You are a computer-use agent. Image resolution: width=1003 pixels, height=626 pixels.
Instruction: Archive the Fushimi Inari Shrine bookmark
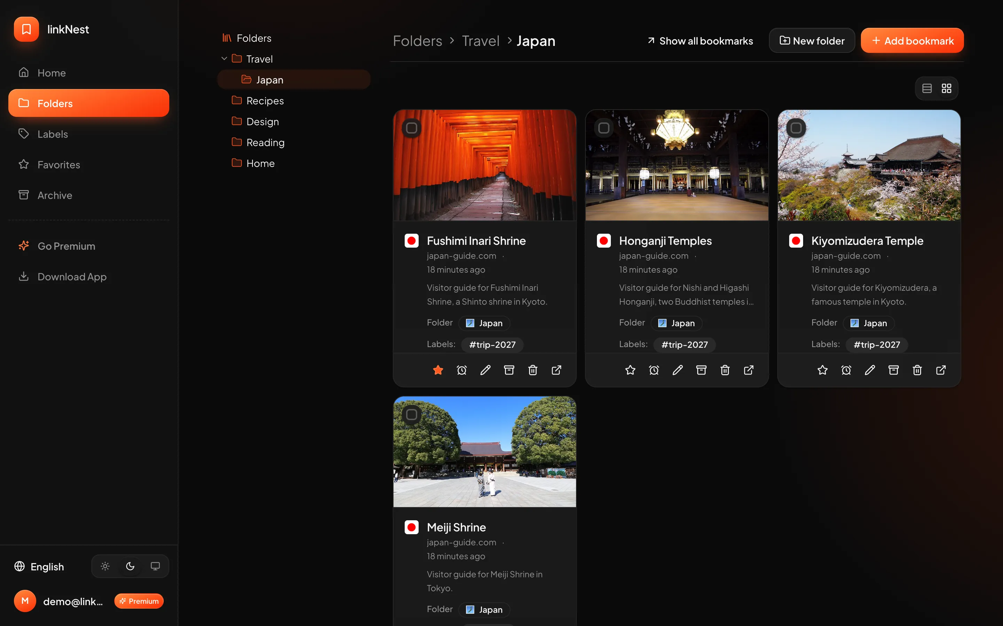click(x=509, y=370)
